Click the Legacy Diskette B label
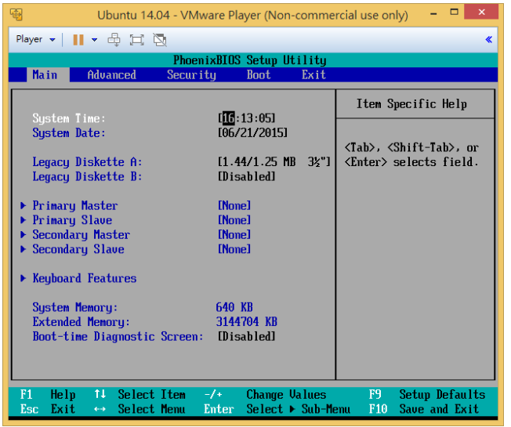 coord(87,176)
